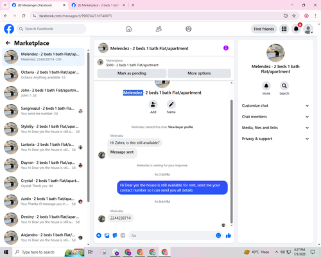Image resolution: width=321 pixels, height=257 pixels.
Task: Open View buyer profile link
Action: click(180, 127)
